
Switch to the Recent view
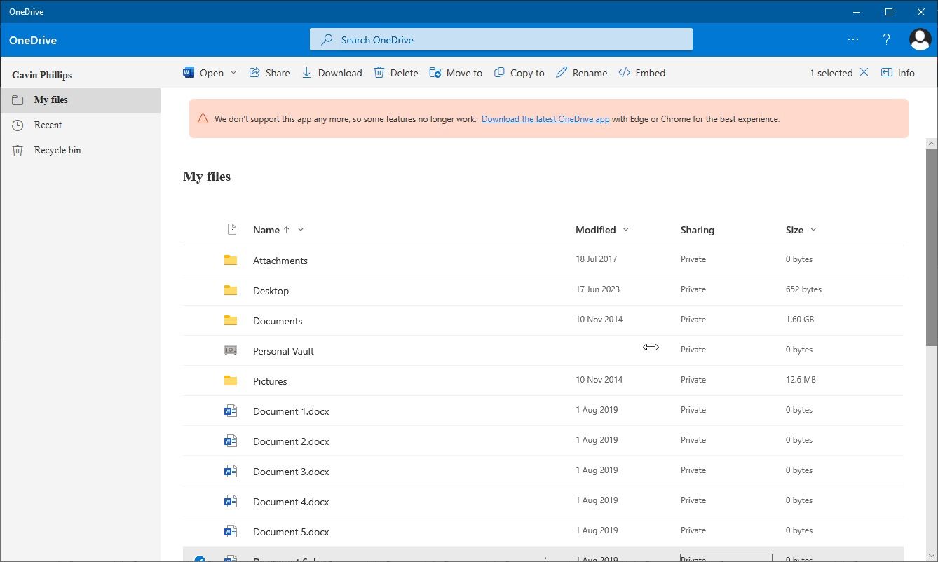click(x=47, y=125)
